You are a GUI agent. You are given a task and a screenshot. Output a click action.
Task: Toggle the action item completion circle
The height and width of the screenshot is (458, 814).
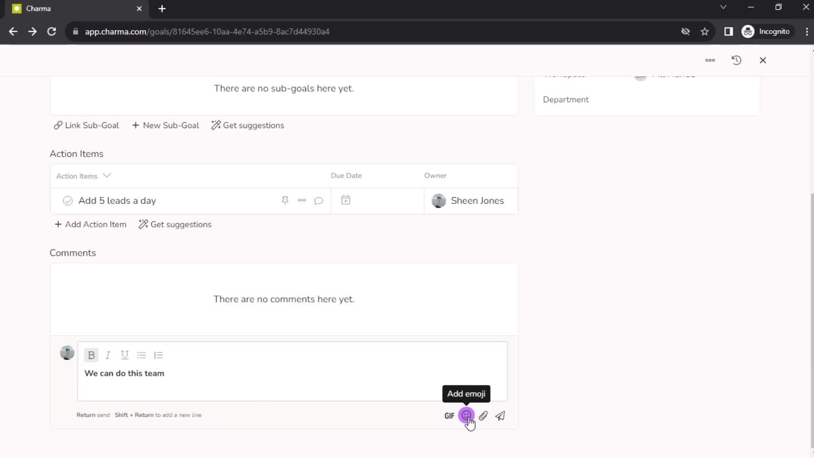tap(68, 200)
